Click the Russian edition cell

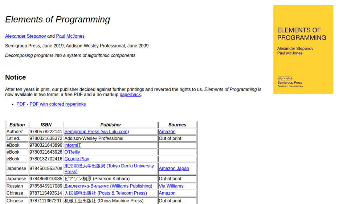[x=17, y=186]
